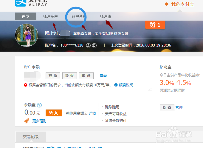203x148 pixels.
Task: Click the 更多理财 link
Action: pyautogui.click(x=39, y=121)
